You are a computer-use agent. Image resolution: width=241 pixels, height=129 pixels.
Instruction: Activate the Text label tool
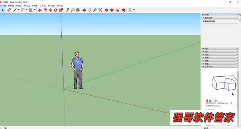pos(73,10)
